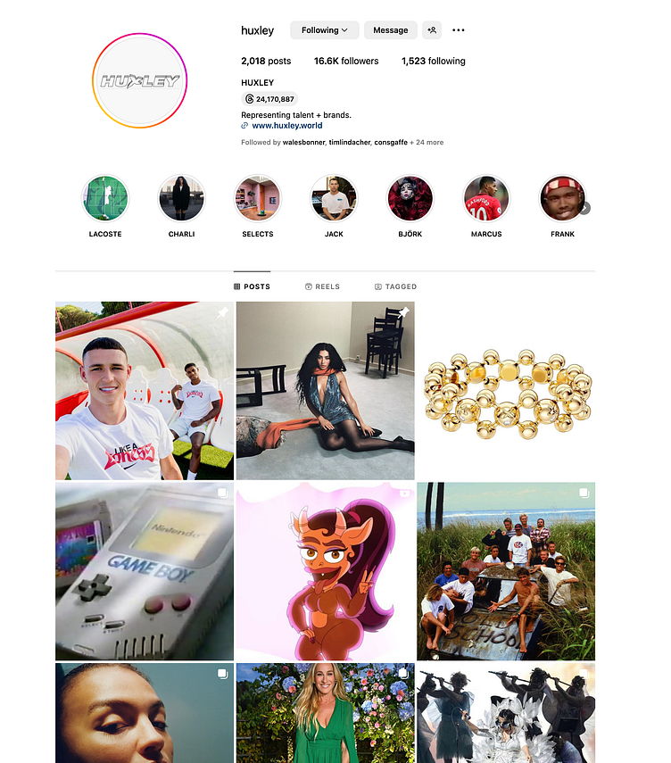Open the MARCUS story highlight

486,198
